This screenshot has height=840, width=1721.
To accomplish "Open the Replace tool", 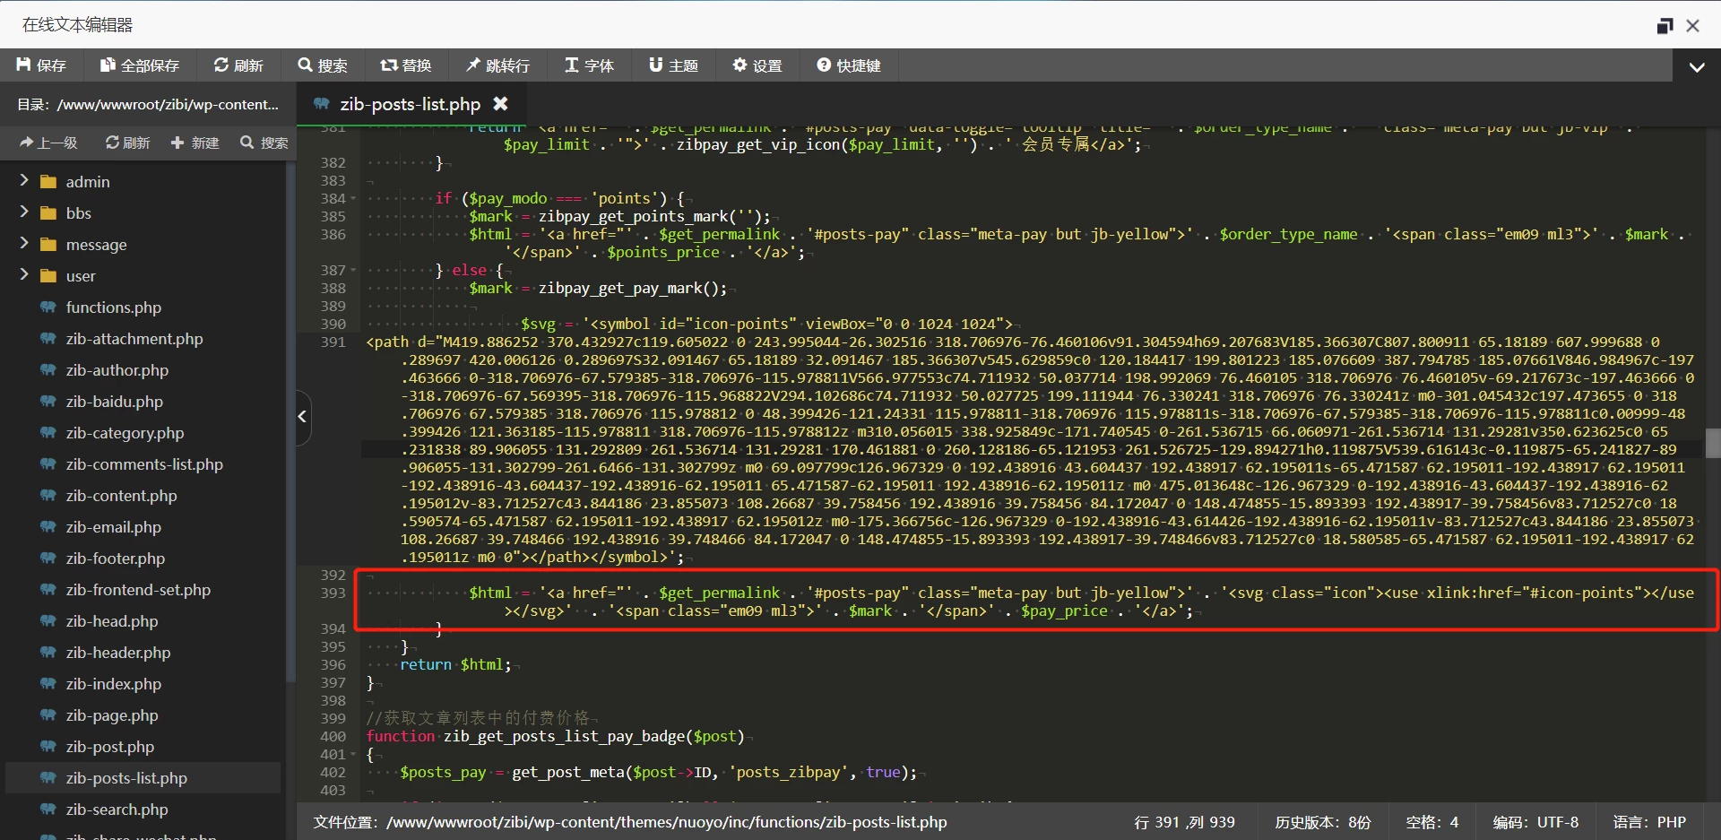I will [405, 65].
